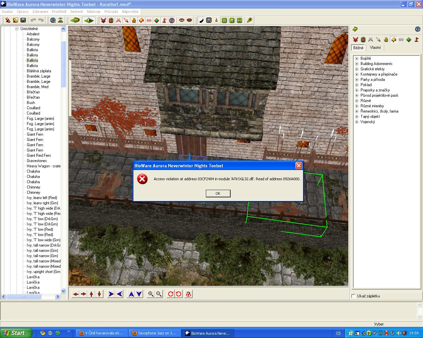Expand the 'Vojenský' tree node
The width and height of the screenshot is (423, 338).
coord(357,122)
